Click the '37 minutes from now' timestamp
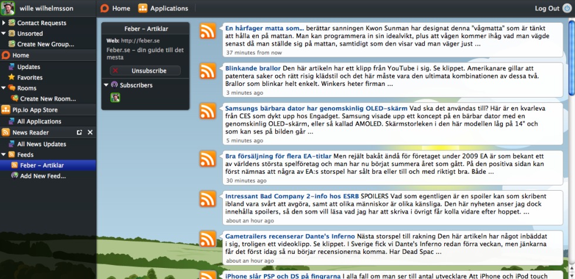575x279 pixels. [254, 53]
